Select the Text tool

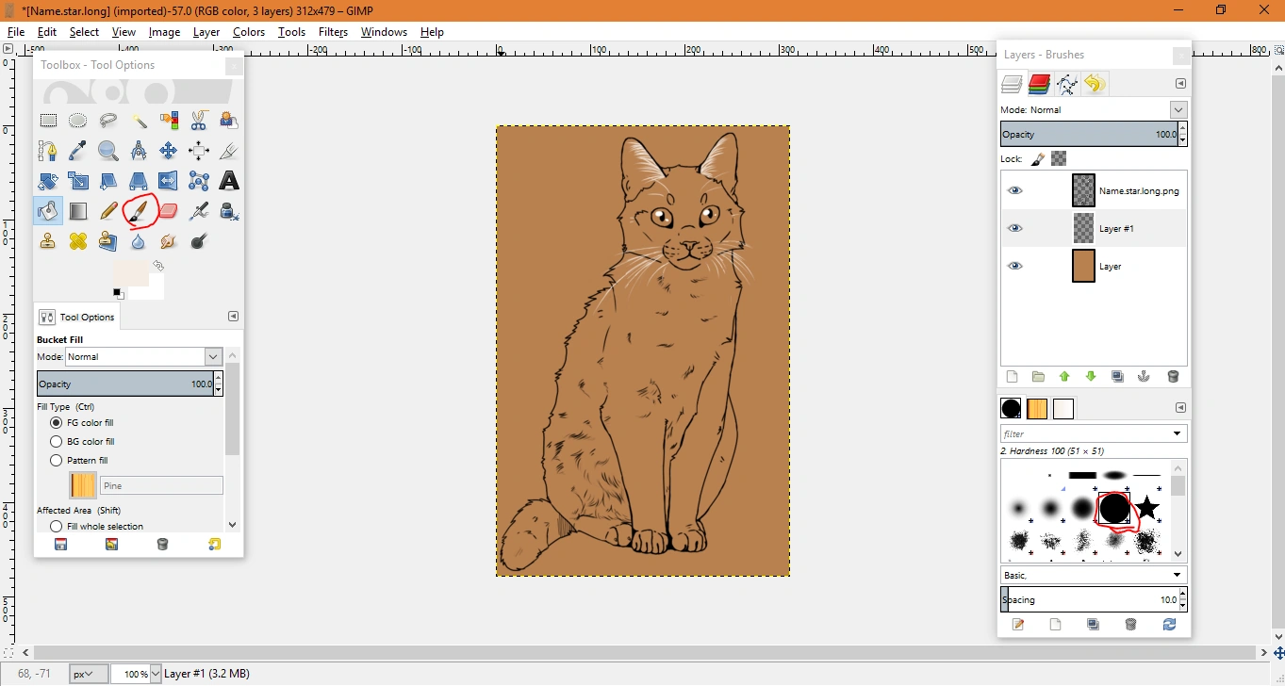tap(229, 181)
